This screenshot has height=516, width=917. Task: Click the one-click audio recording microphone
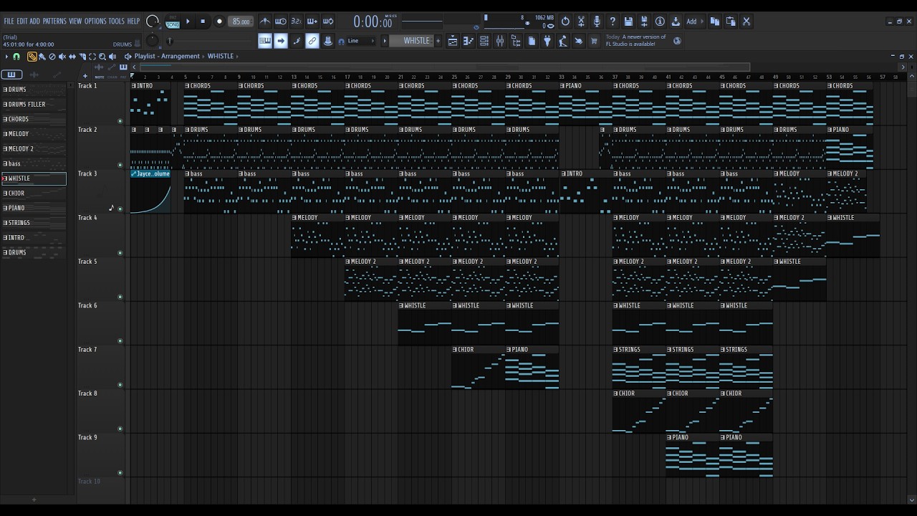pos(597,21)
